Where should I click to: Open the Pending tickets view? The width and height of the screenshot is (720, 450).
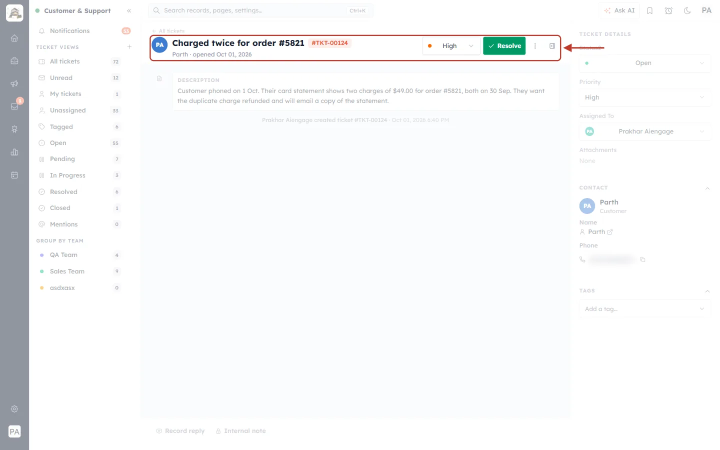(x=79, y=159)
